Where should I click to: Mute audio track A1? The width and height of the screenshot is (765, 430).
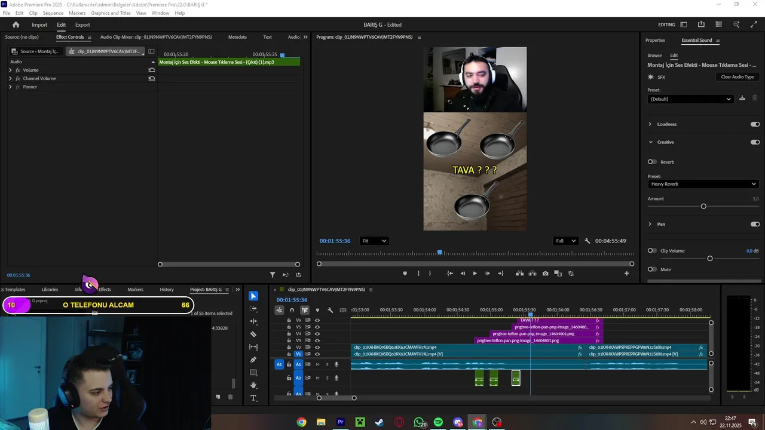point(318,364)
